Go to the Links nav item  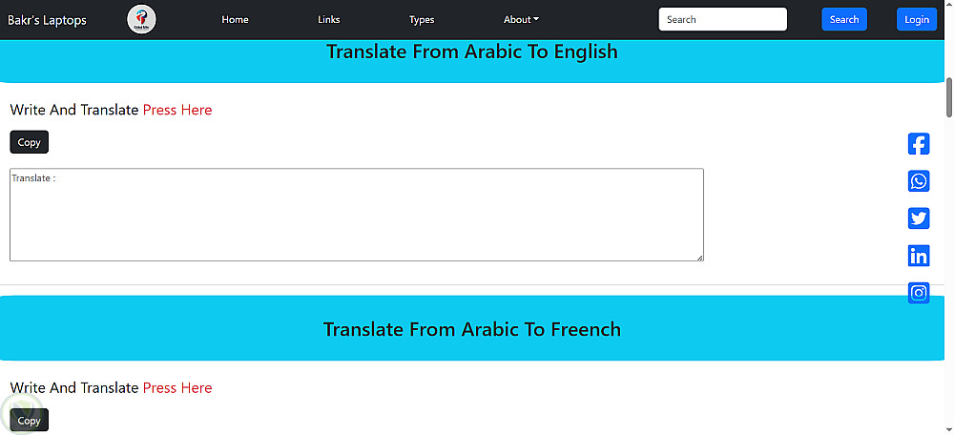click(x=328, y=19)
